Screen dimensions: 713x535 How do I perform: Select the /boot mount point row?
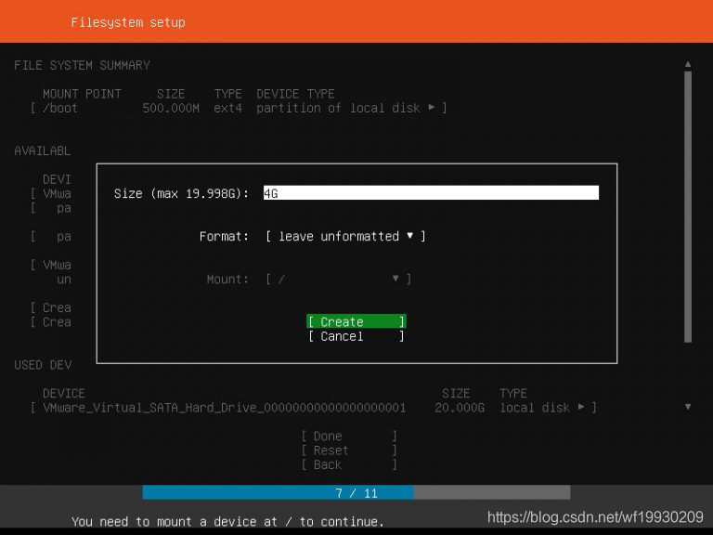point(239,108)
